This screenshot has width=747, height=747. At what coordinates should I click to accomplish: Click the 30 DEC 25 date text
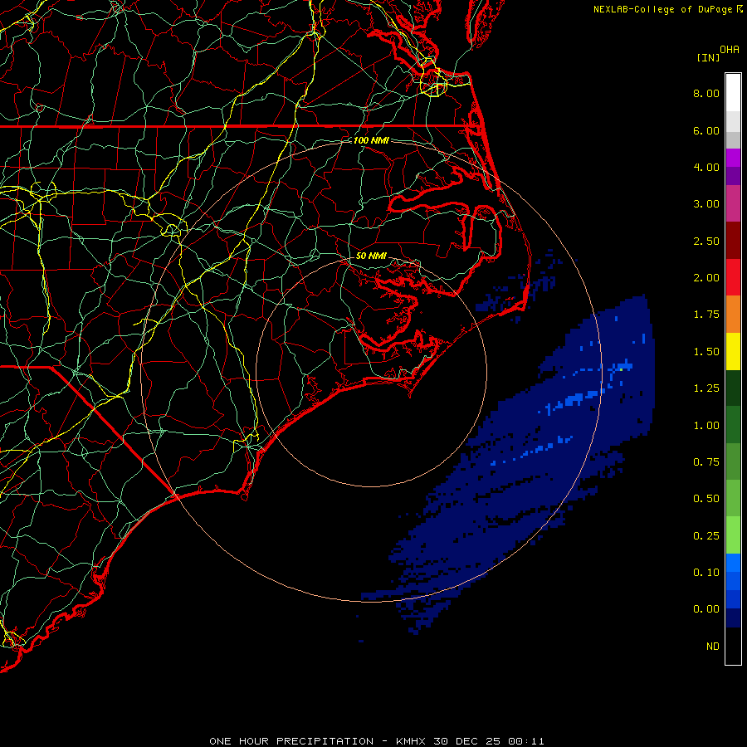[467, 741]
